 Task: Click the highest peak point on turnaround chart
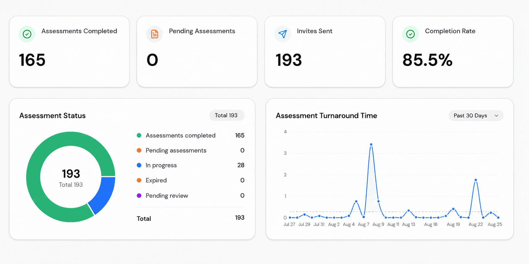pos(371,145)
